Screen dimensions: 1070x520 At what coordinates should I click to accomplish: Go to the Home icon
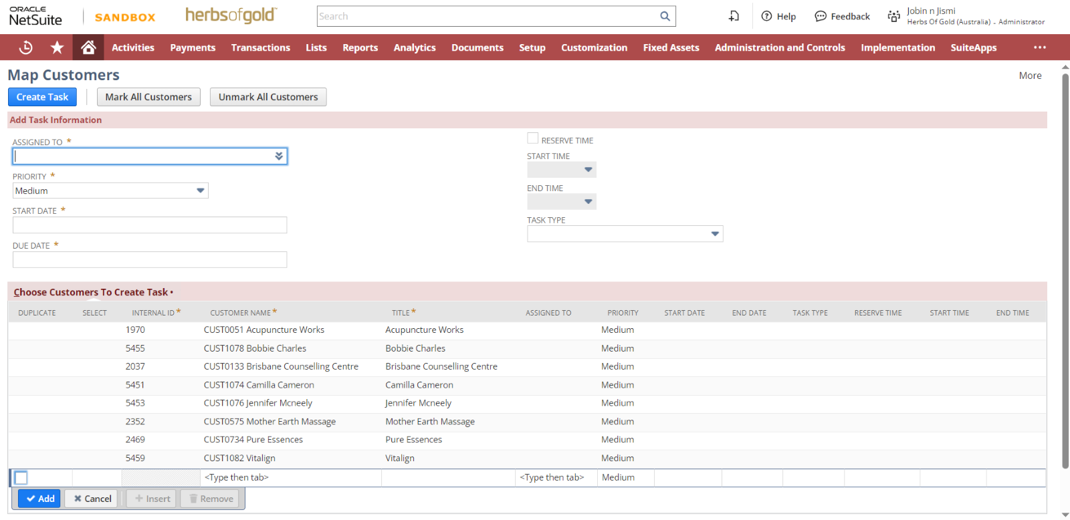88,47
